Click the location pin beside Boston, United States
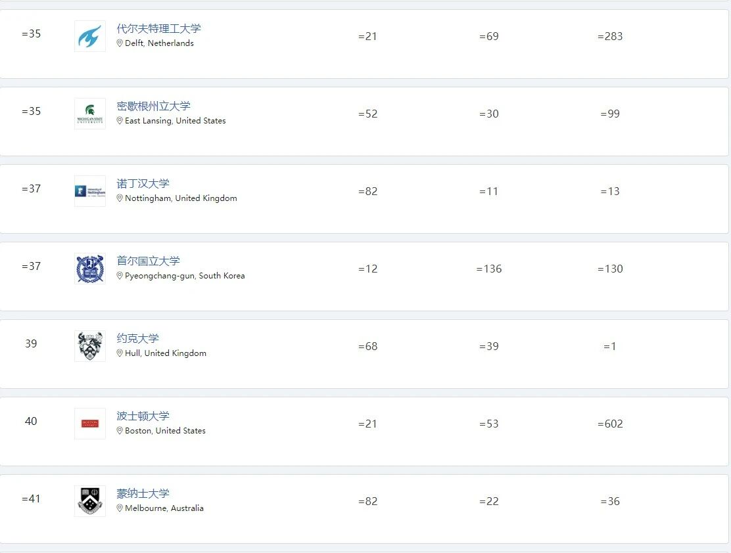Screen dimensions: 731x553 click(120, 431)
